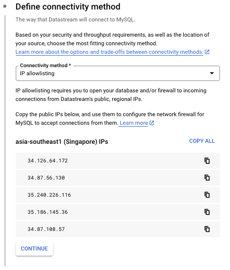Select the 34.87.108.57 IP row text
230x270 pixels.
46,229
